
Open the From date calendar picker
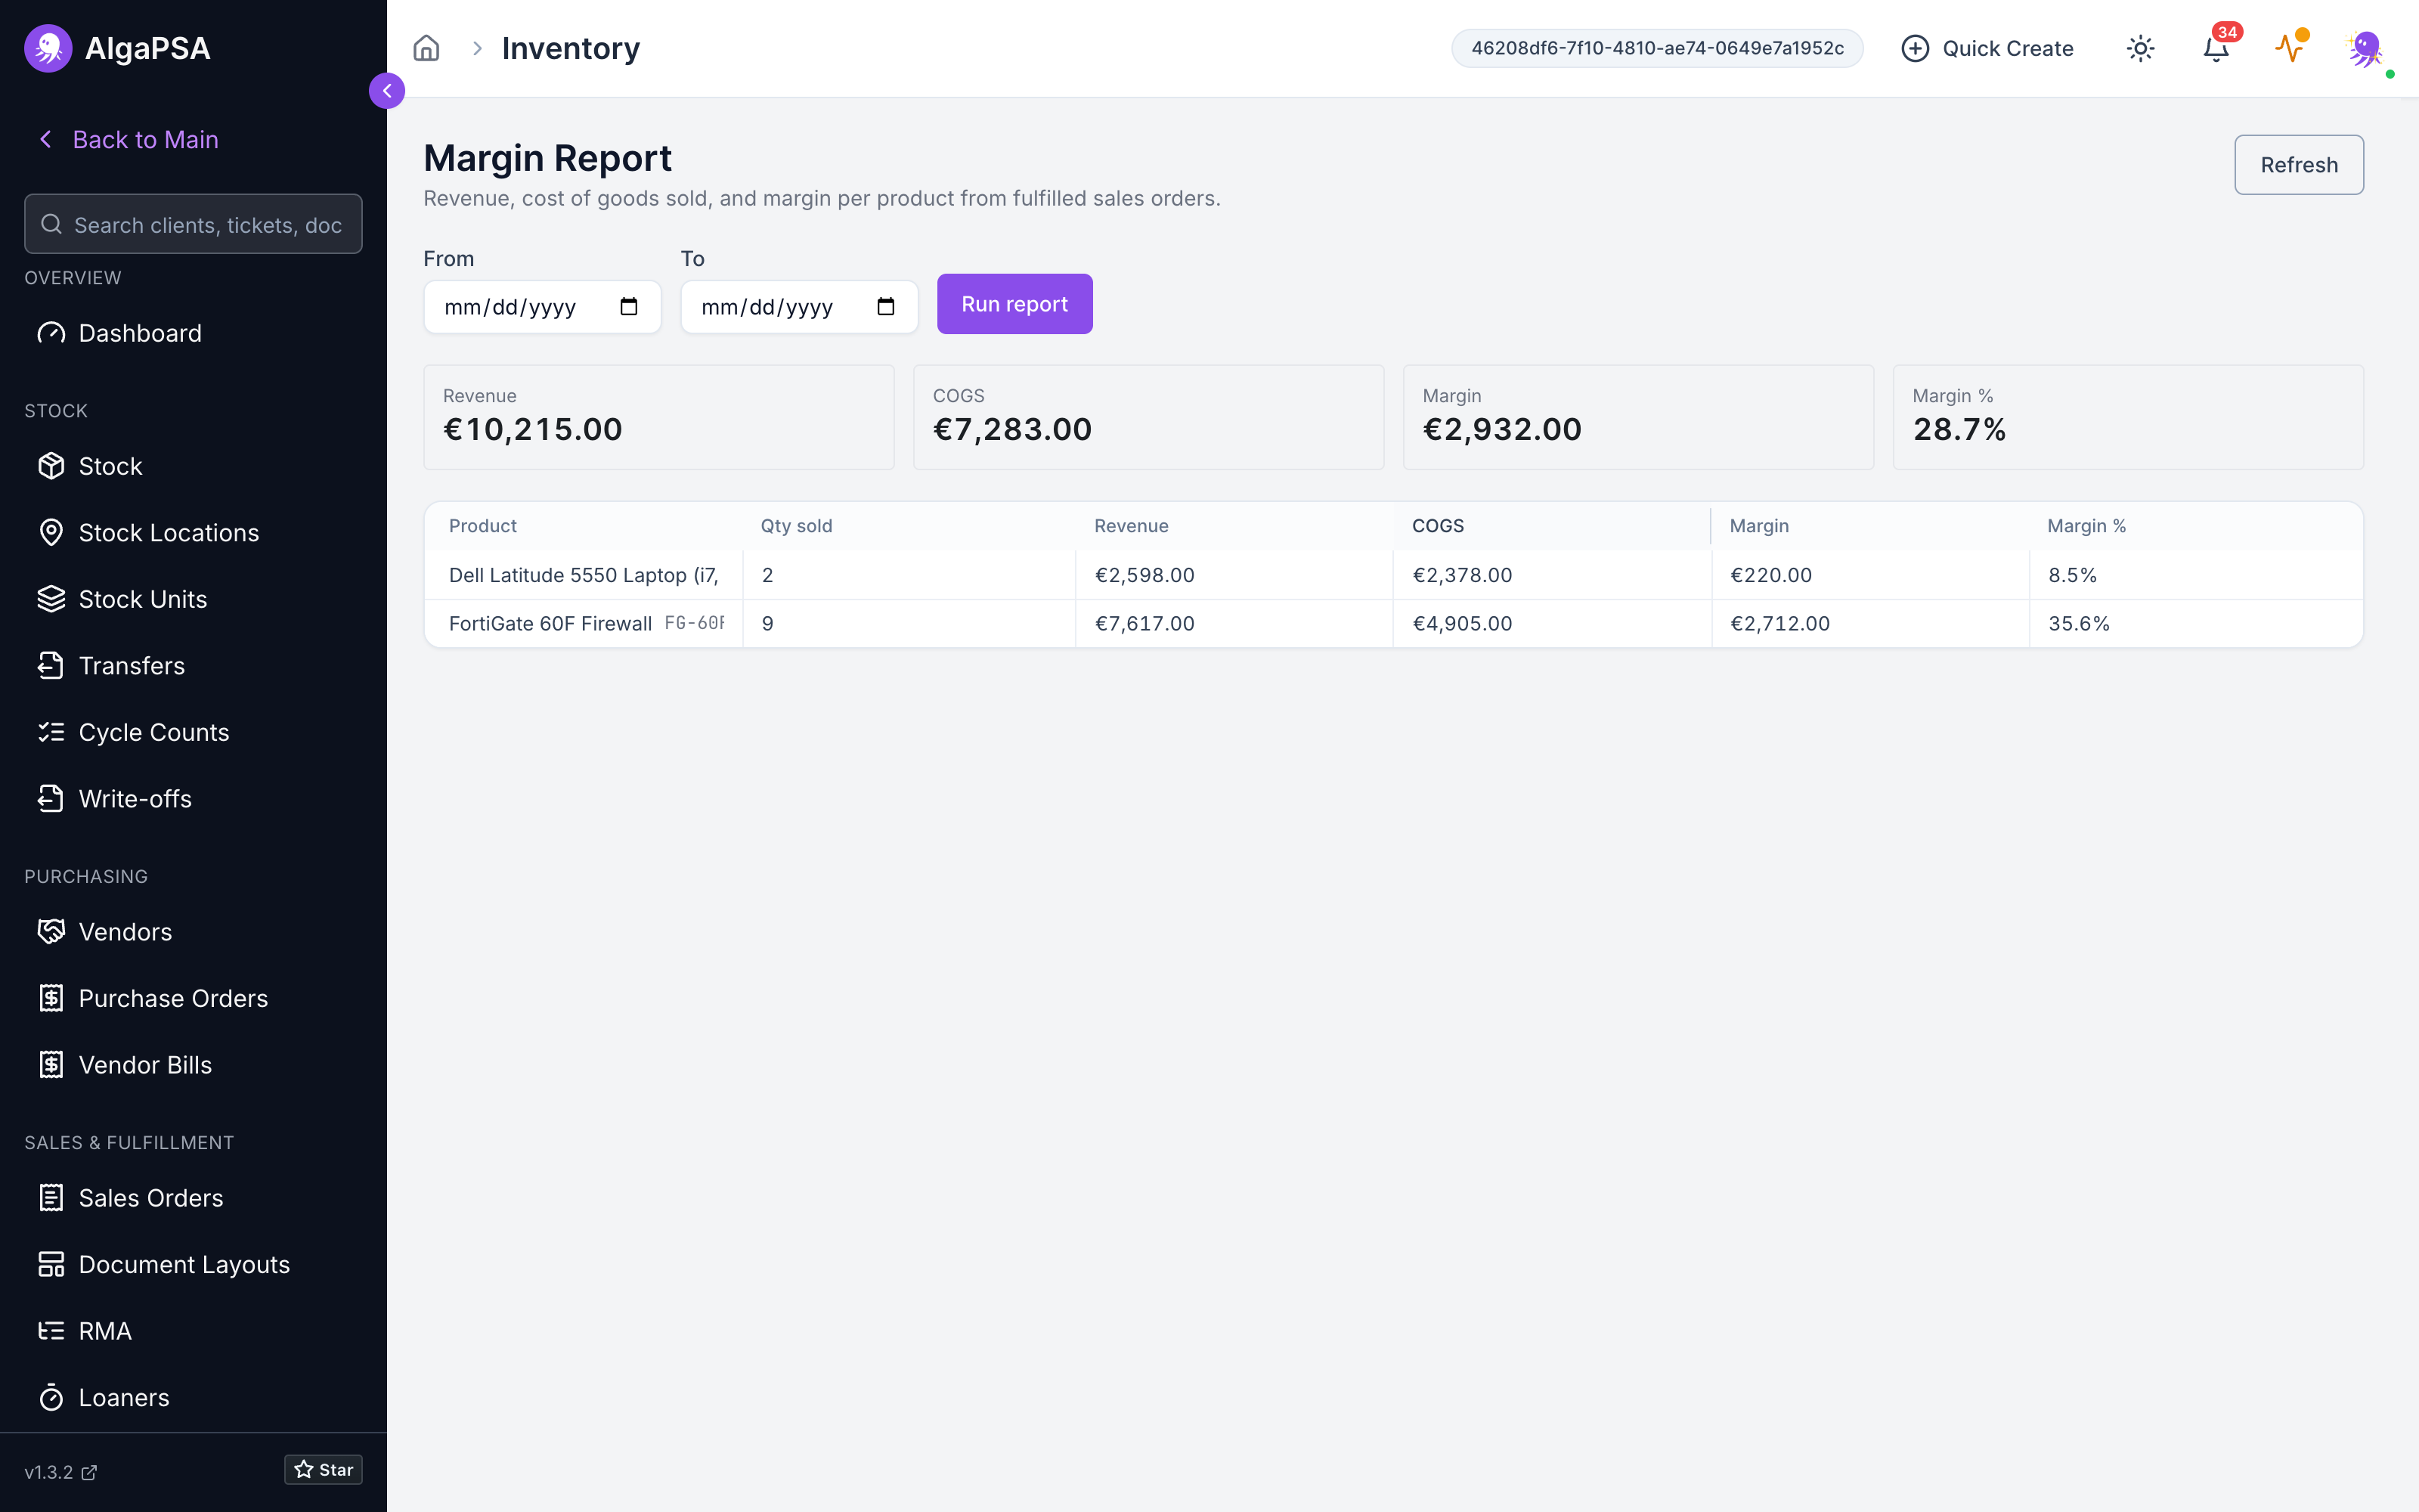pos(629,307)
